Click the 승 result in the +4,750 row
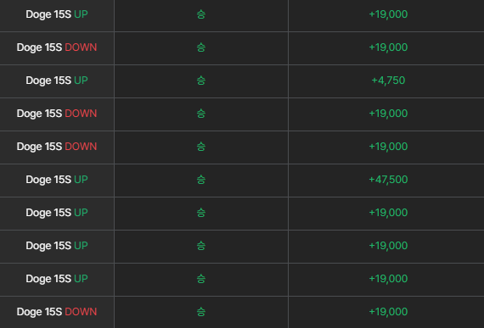 [201, 81]
